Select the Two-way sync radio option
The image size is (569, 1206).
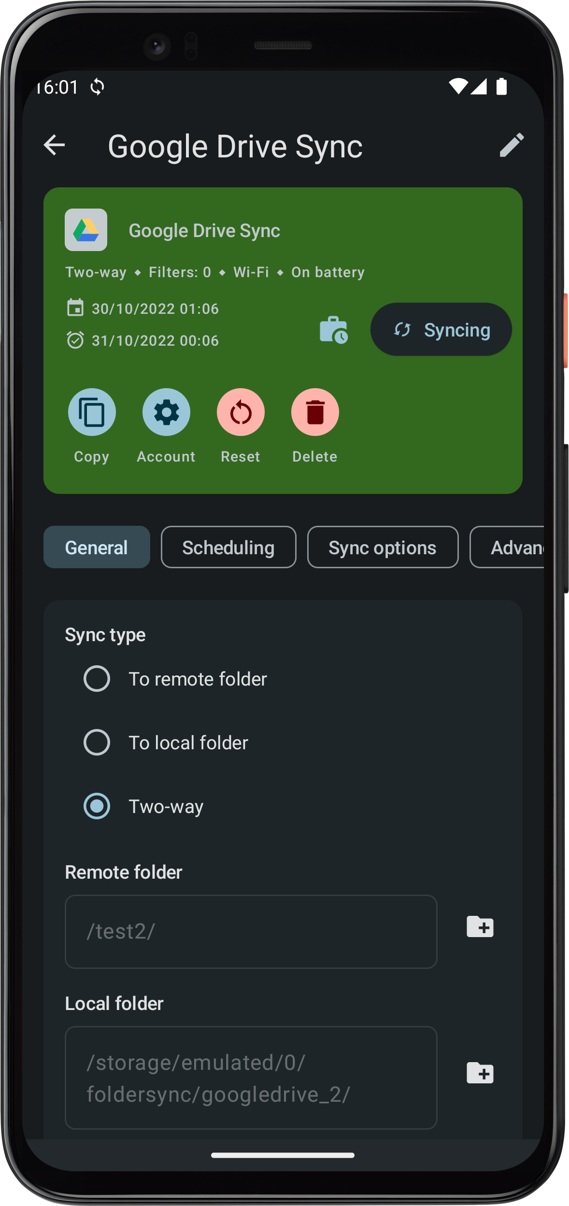pyautogui.click(x=97, y=806)
